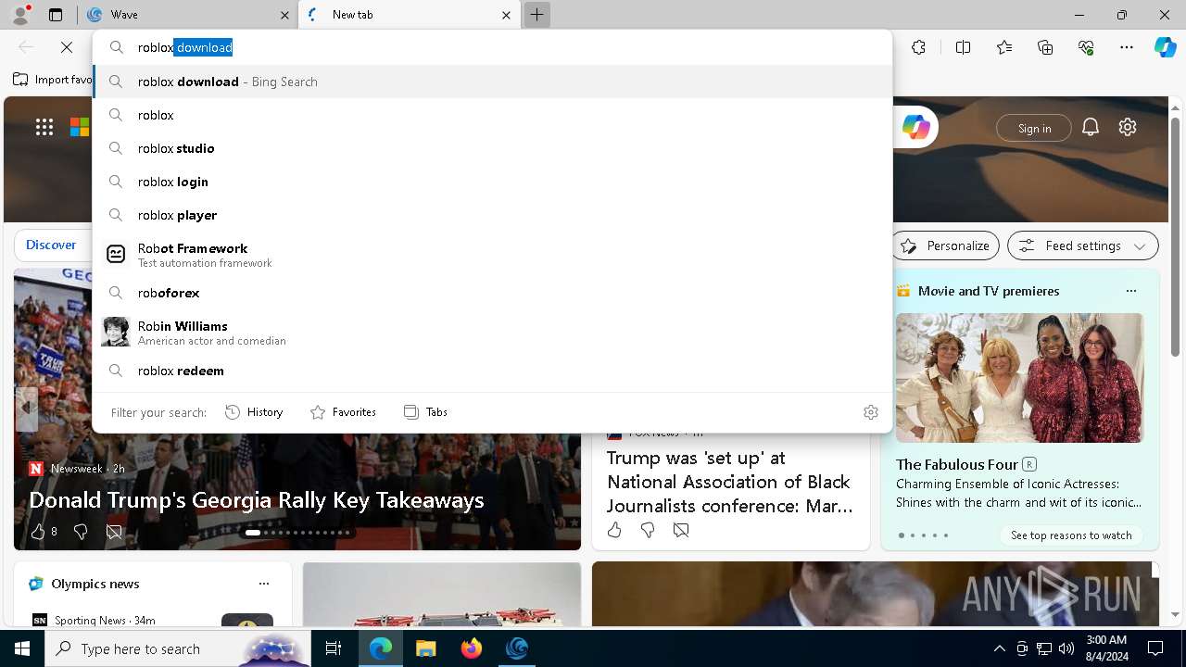Like the Trump 'set up' article
The width and height of the screenshot is (1186, 667).
[x=614, y=530]
